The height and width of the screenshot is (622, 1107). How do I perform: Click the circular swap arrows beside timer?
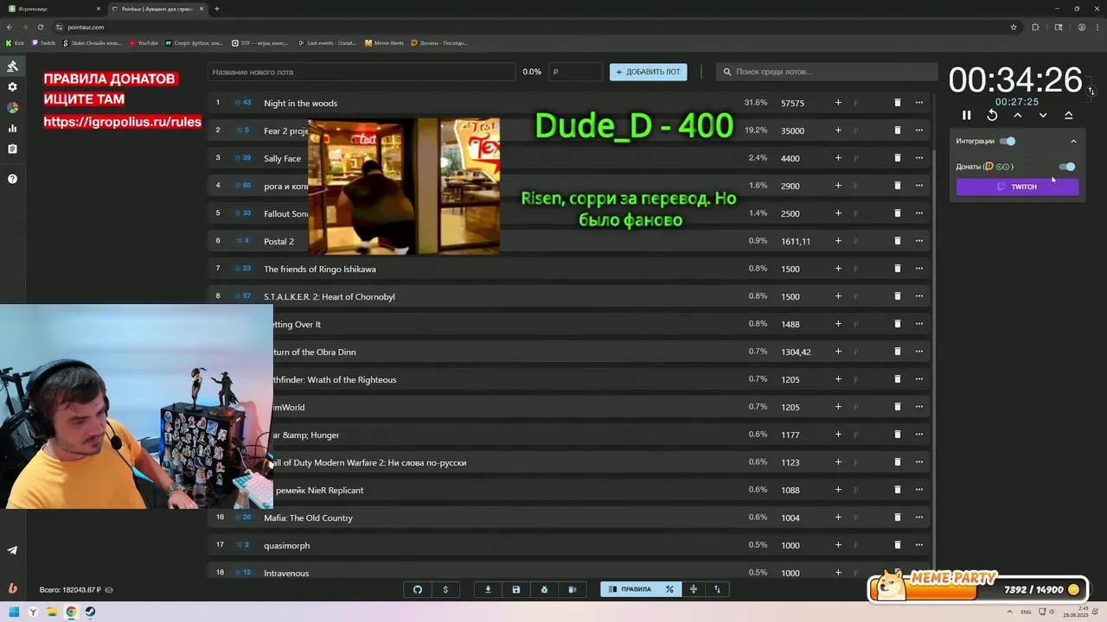(x=1091, y=91)
